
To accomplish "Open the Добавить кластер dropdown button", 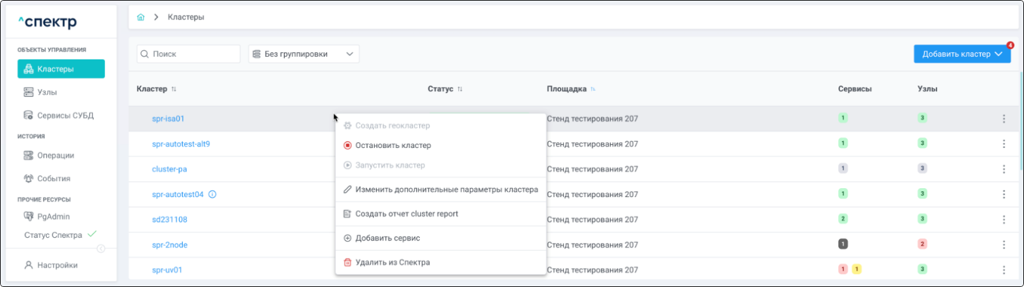I will [962, 54].
